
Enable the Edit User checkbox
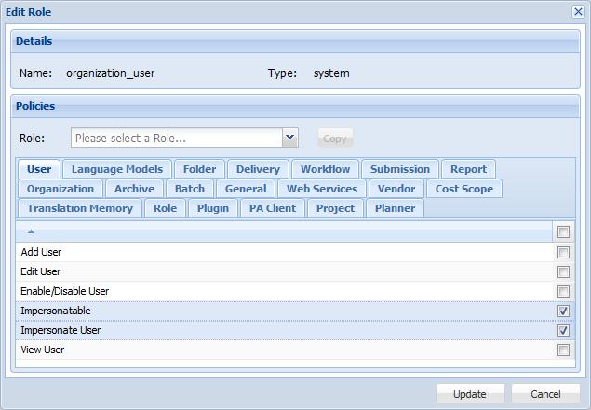(563, 271)
